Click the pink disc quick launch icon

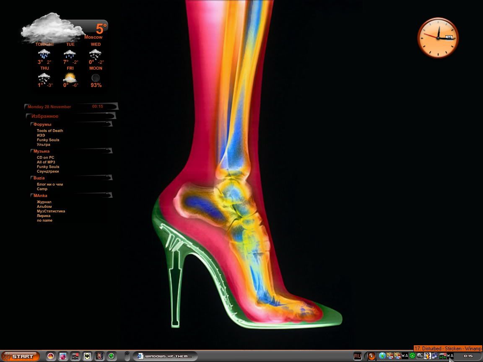click(x=63, y=356)
